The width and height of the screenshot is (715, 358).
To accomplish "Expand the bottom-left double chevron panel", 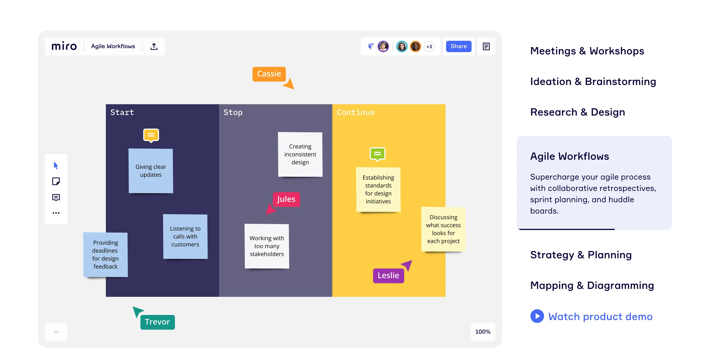I will pos(56,332).
